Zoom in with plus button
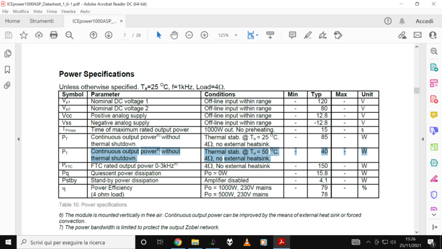Image resolution: width=442 pixels, height=249 pixels. click(204, 35)
